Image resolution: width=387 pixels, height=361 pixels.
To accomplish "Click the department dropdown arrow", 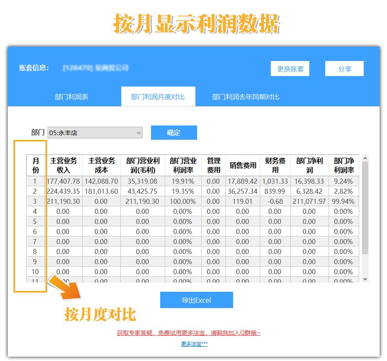I will coord(138,133).
